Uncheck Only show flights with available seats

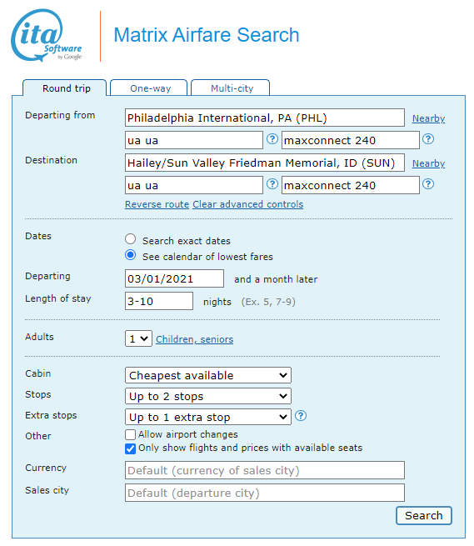click(x=130, y=448)
